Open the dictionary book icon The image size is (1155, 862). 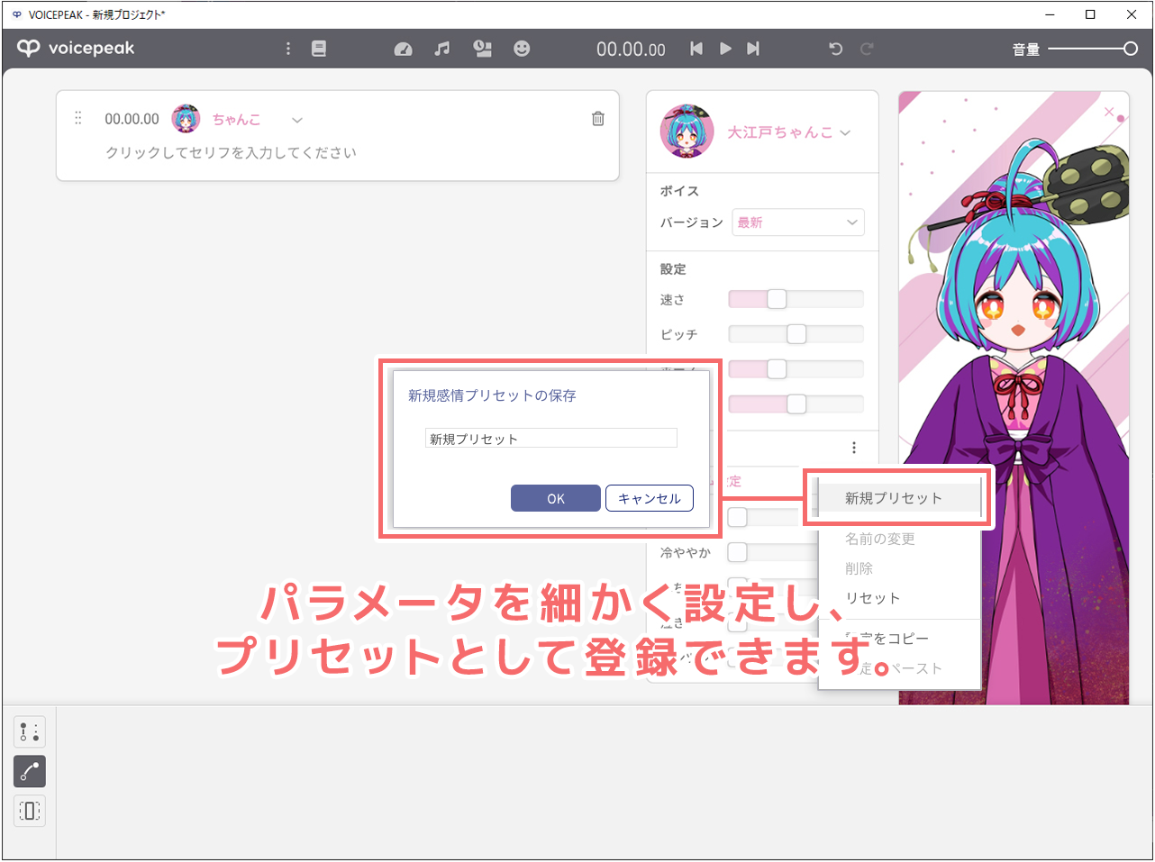tap(319, 49)
